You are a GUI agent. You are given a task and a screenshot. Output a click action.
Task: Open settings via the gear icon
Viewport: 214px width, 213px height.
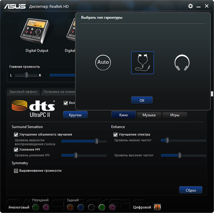coord(190,6)
